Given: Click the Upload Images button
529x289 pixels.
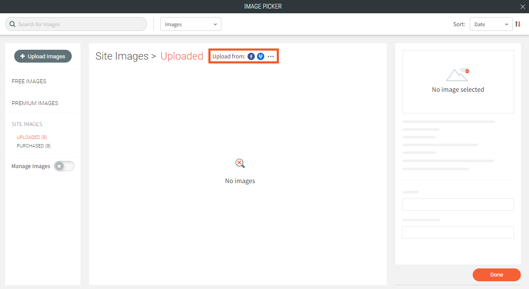Looking at the screenshot, I should tap(43, 56).
